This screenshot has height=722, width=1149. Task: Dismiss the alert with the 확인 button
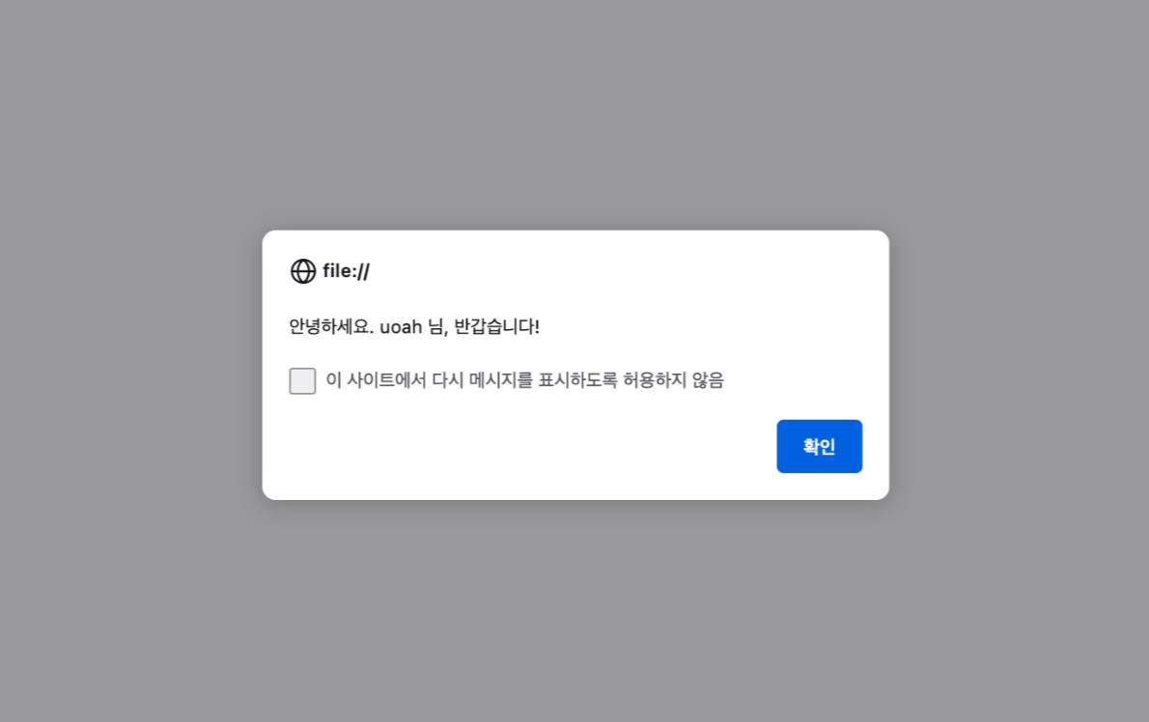click(819, 446)
